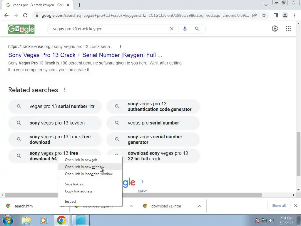Open three-dot menu beside cracklicense.org result

(x=120, y=46)
